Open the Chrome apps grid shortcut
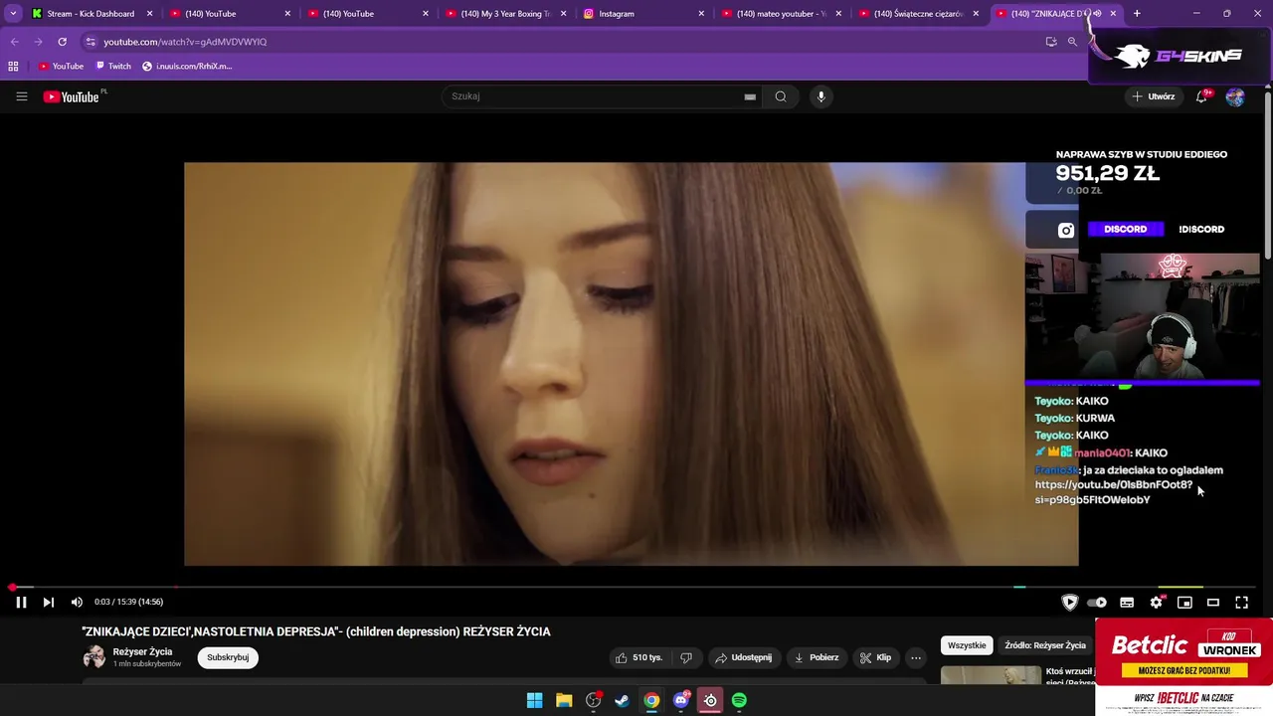 13,66
